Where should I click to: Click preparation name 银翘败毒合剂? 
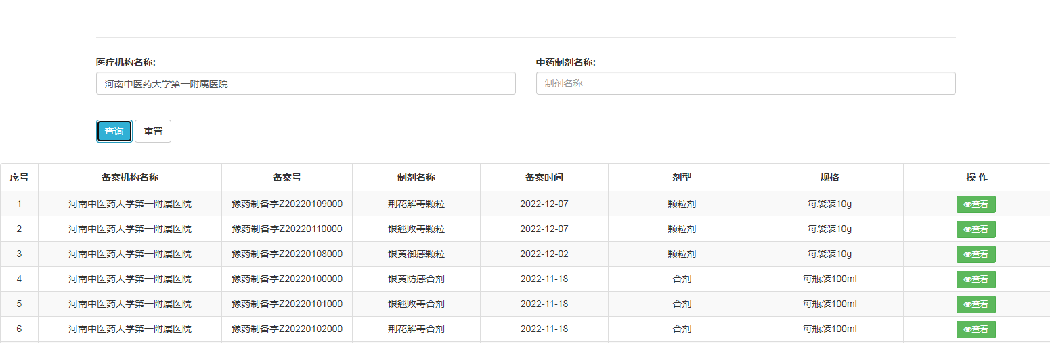pyautogui.click(x=416, y=304)
